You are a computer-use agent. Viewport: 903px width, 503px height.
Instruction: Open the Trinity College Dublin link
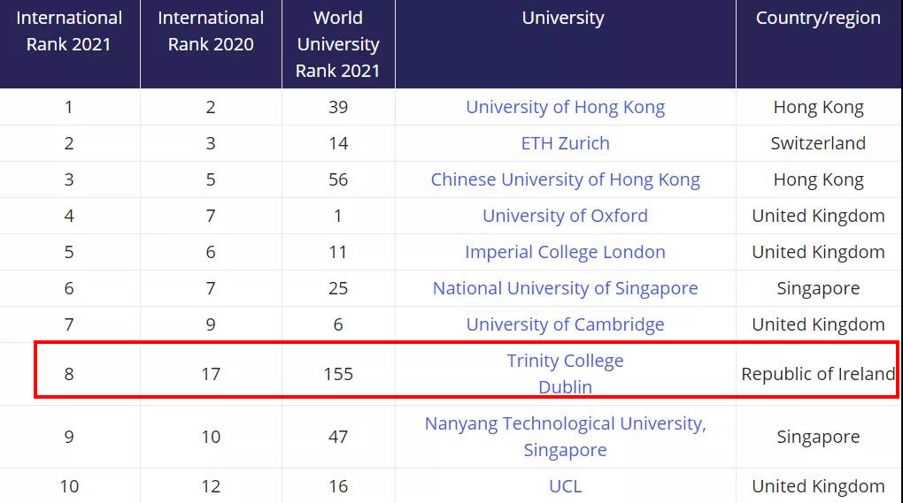tap(565, 362)
